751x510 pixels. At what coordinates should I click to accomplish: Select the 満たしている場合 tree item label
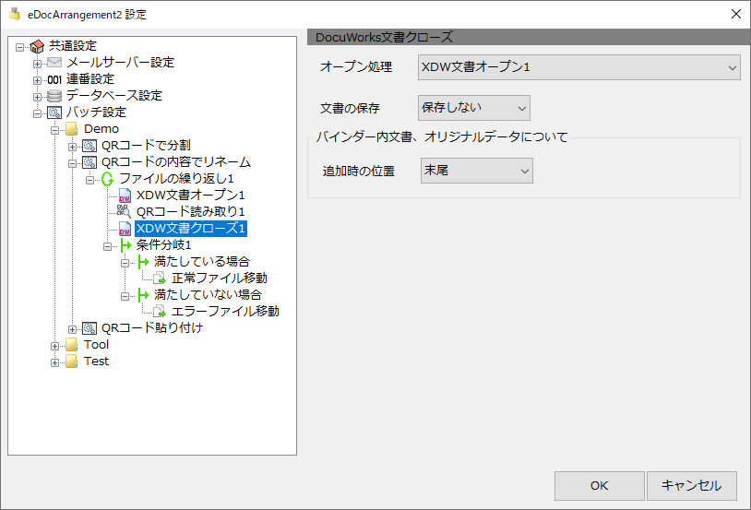[202, 262]
